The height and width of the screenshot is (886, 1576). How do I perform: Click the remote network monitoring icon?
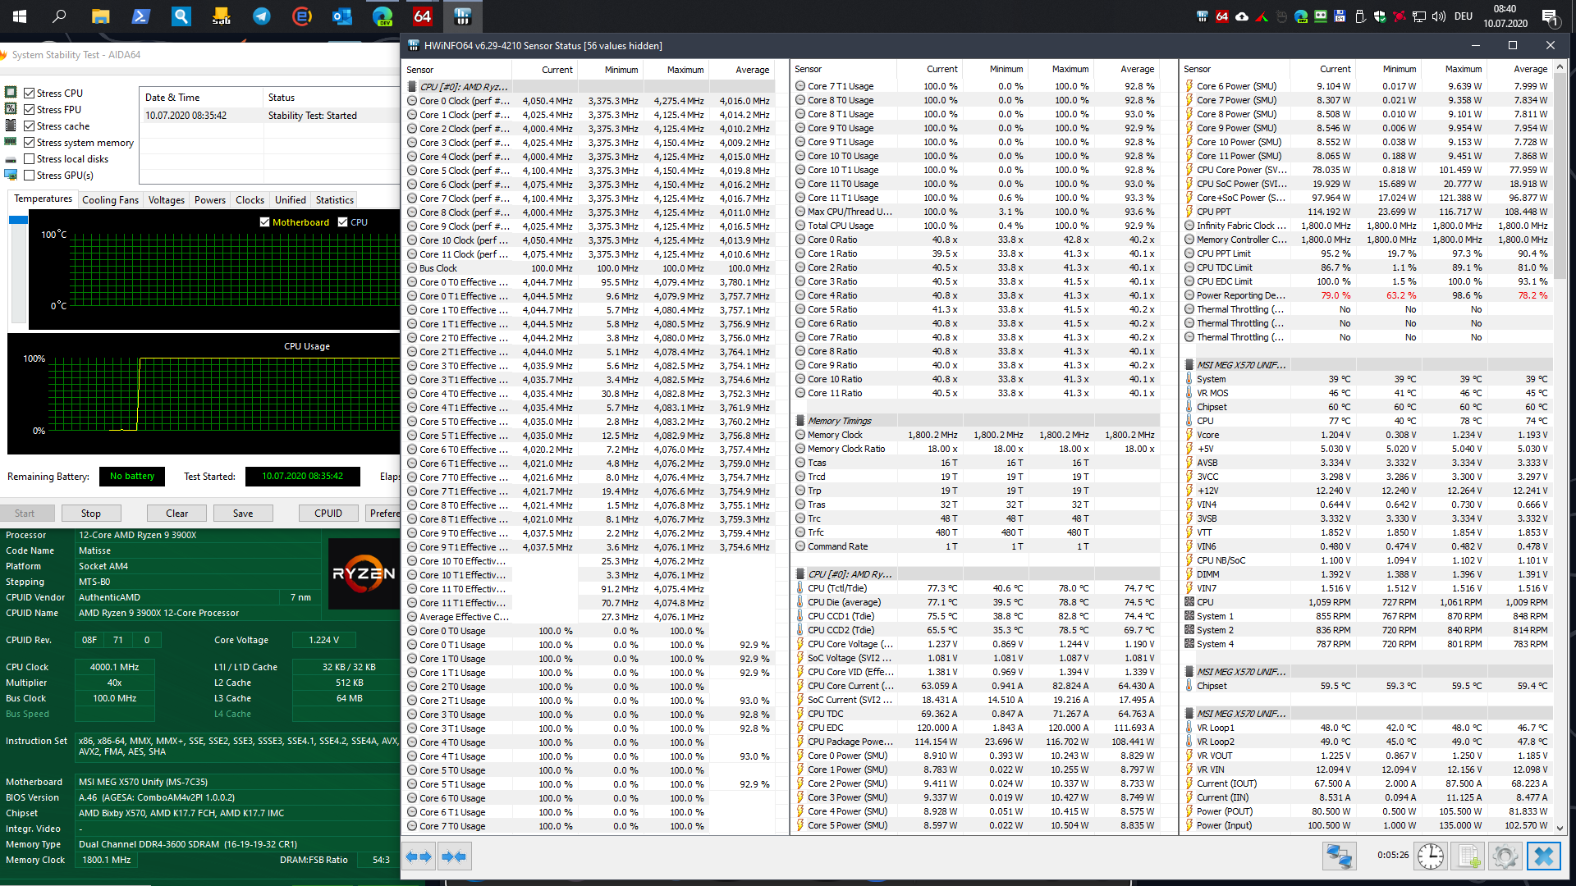(1339, 856)
